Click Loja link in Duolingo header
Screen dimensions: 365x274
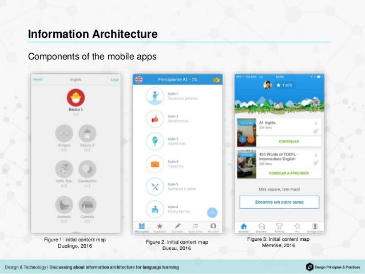click(114, 80)
